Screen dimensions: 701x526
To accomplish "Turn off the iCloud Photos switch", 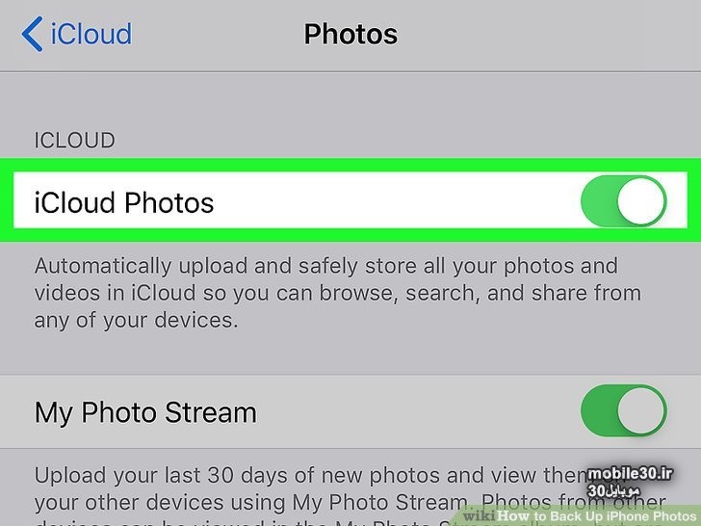I will (x=624, y=200).
